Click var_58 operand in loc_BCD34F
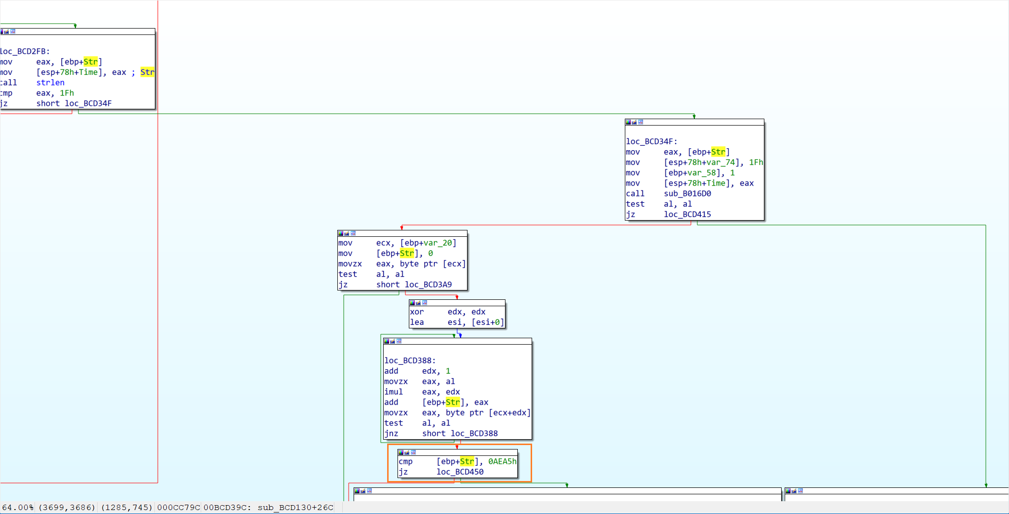This screenshot has height=514, width=1009. [702, 173]
